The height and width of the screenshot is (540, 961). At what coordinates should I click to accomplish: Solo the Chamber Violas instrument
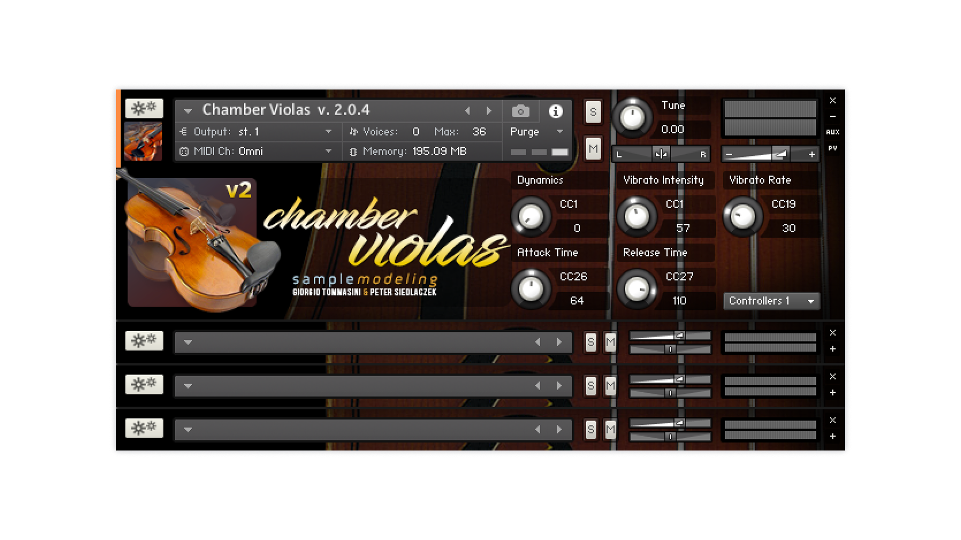coord(593,111)
